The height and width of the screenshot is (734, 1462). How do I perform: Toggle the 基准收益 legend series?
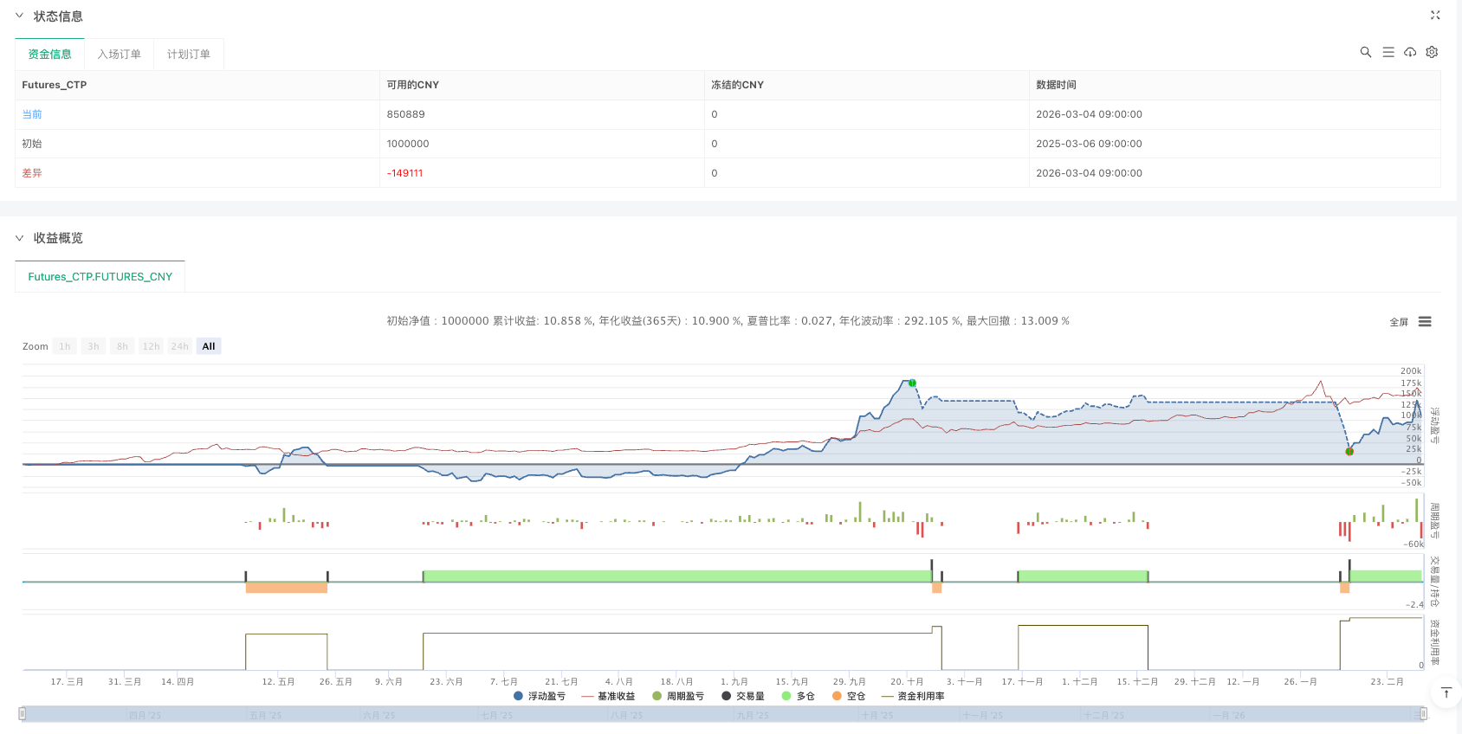coord(609,696)
